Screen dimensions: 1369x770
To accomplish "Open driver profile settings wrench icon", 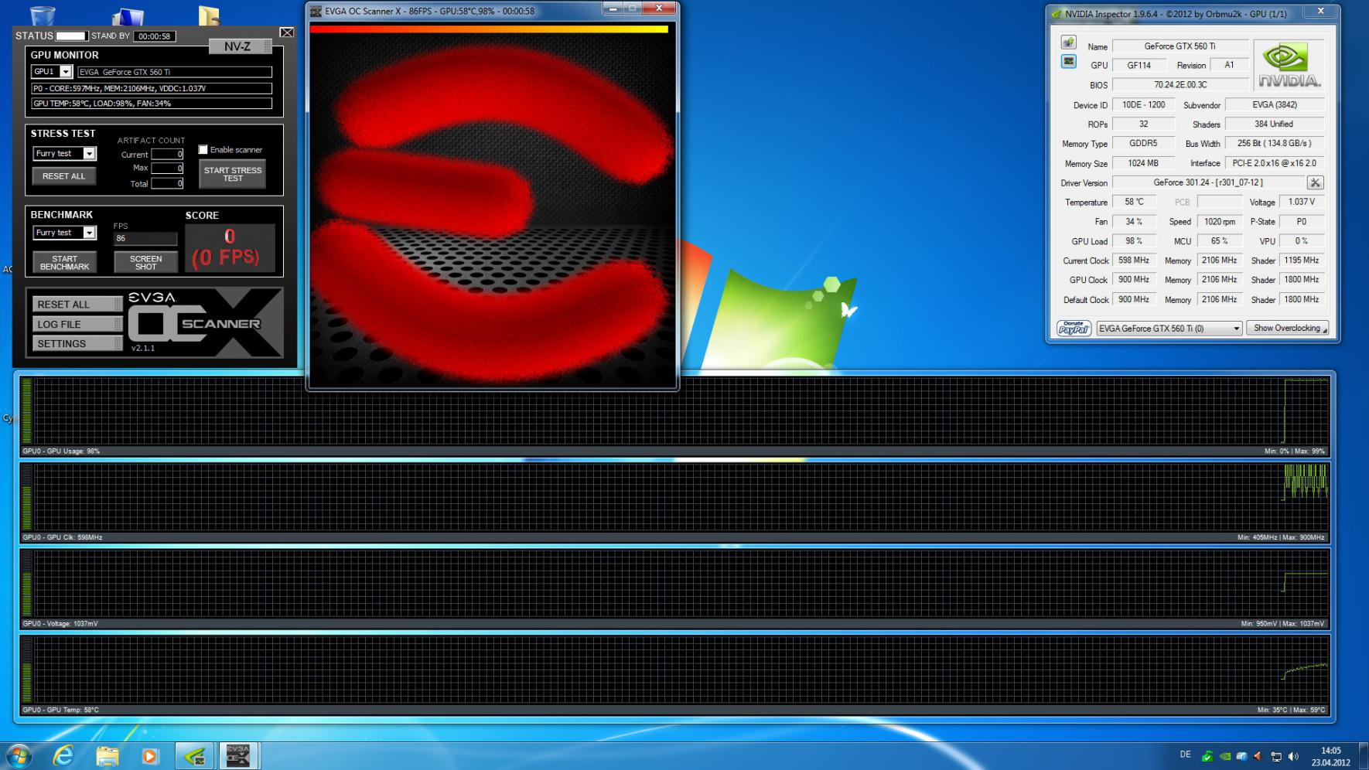I will pyautogui.click(x=1315, y=183).
